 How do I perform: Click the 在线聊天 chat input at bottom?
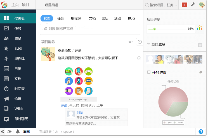point(115,132)
